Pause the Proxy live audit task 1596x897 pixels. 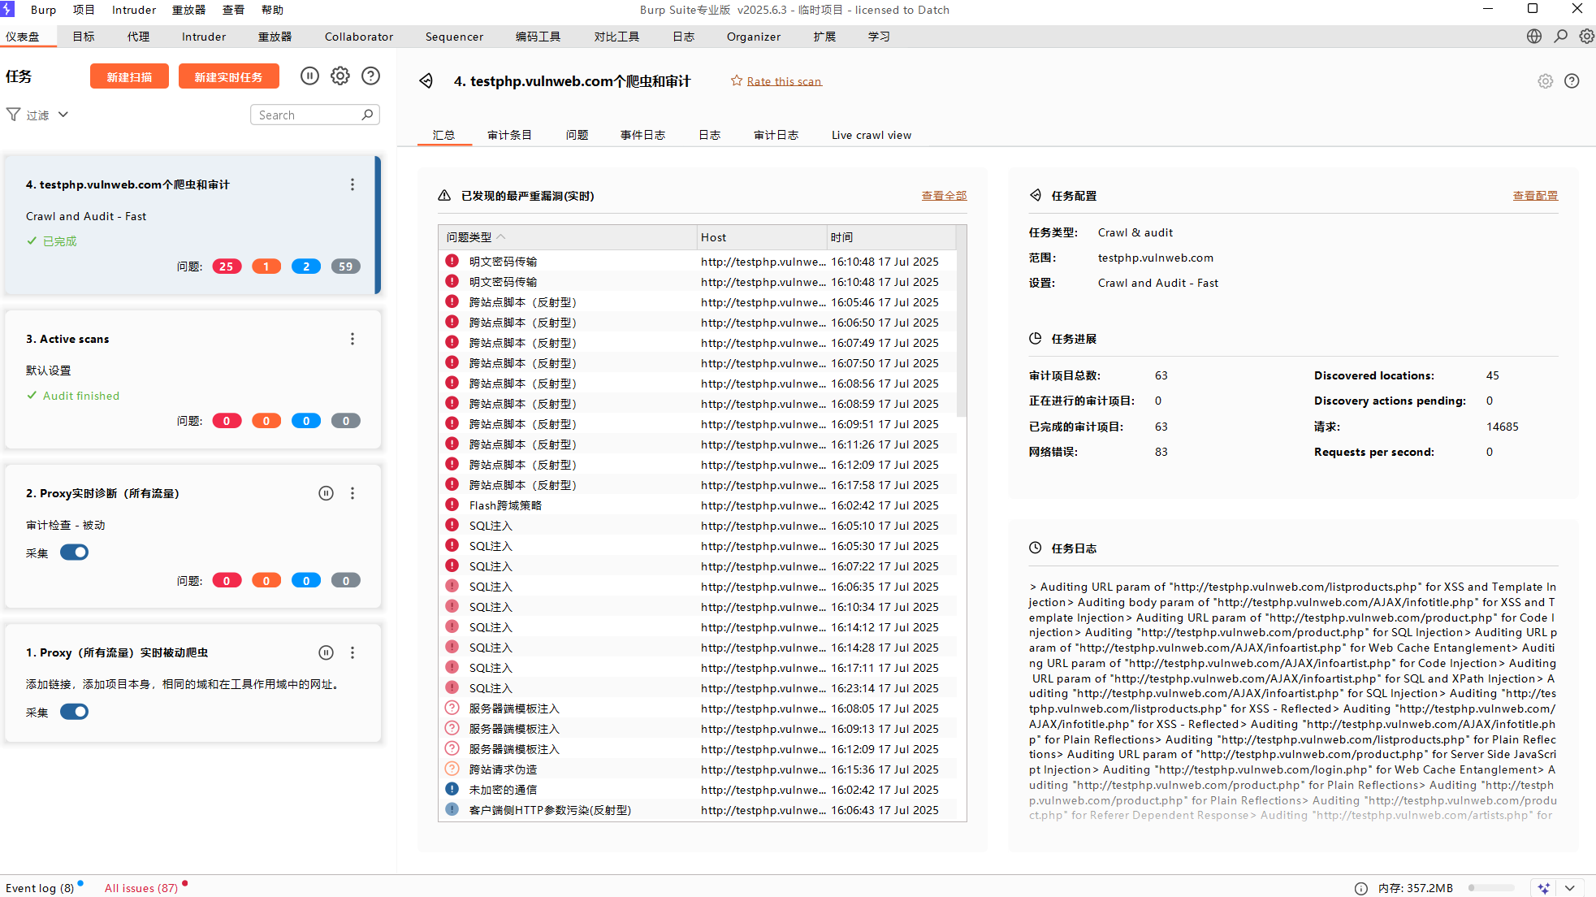(326, 493)
